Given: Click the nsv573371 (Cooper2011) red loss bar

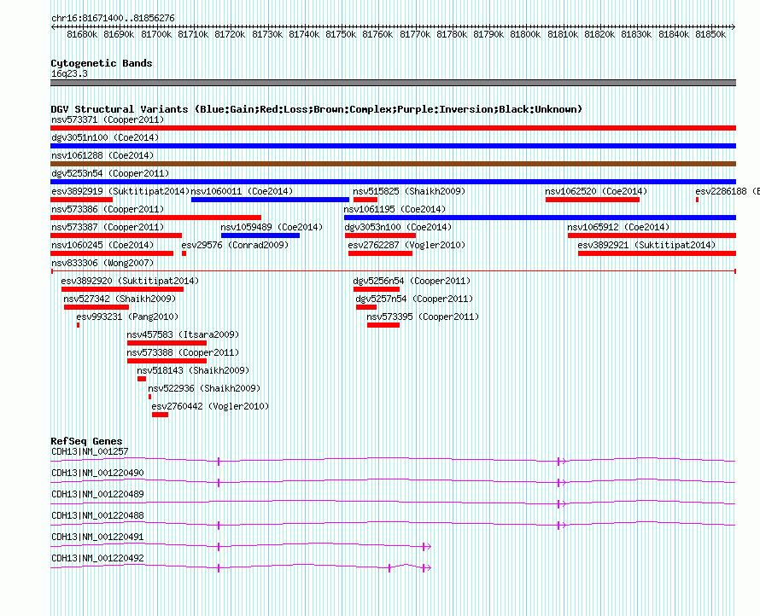Looking at the screenshot, I should point(393,128).
